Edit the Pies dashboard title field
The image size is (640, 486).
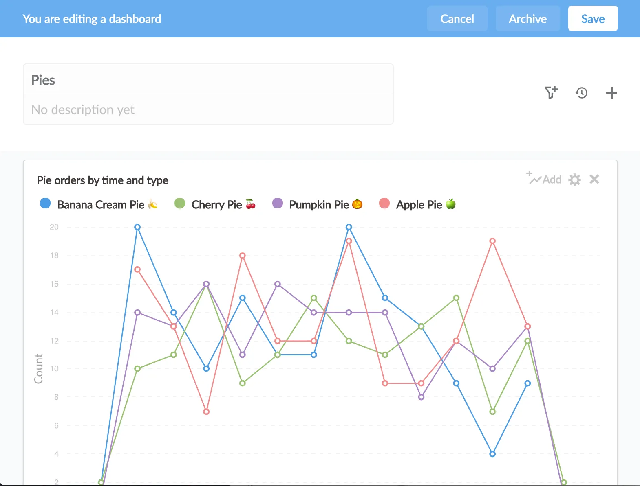point(208,80)
